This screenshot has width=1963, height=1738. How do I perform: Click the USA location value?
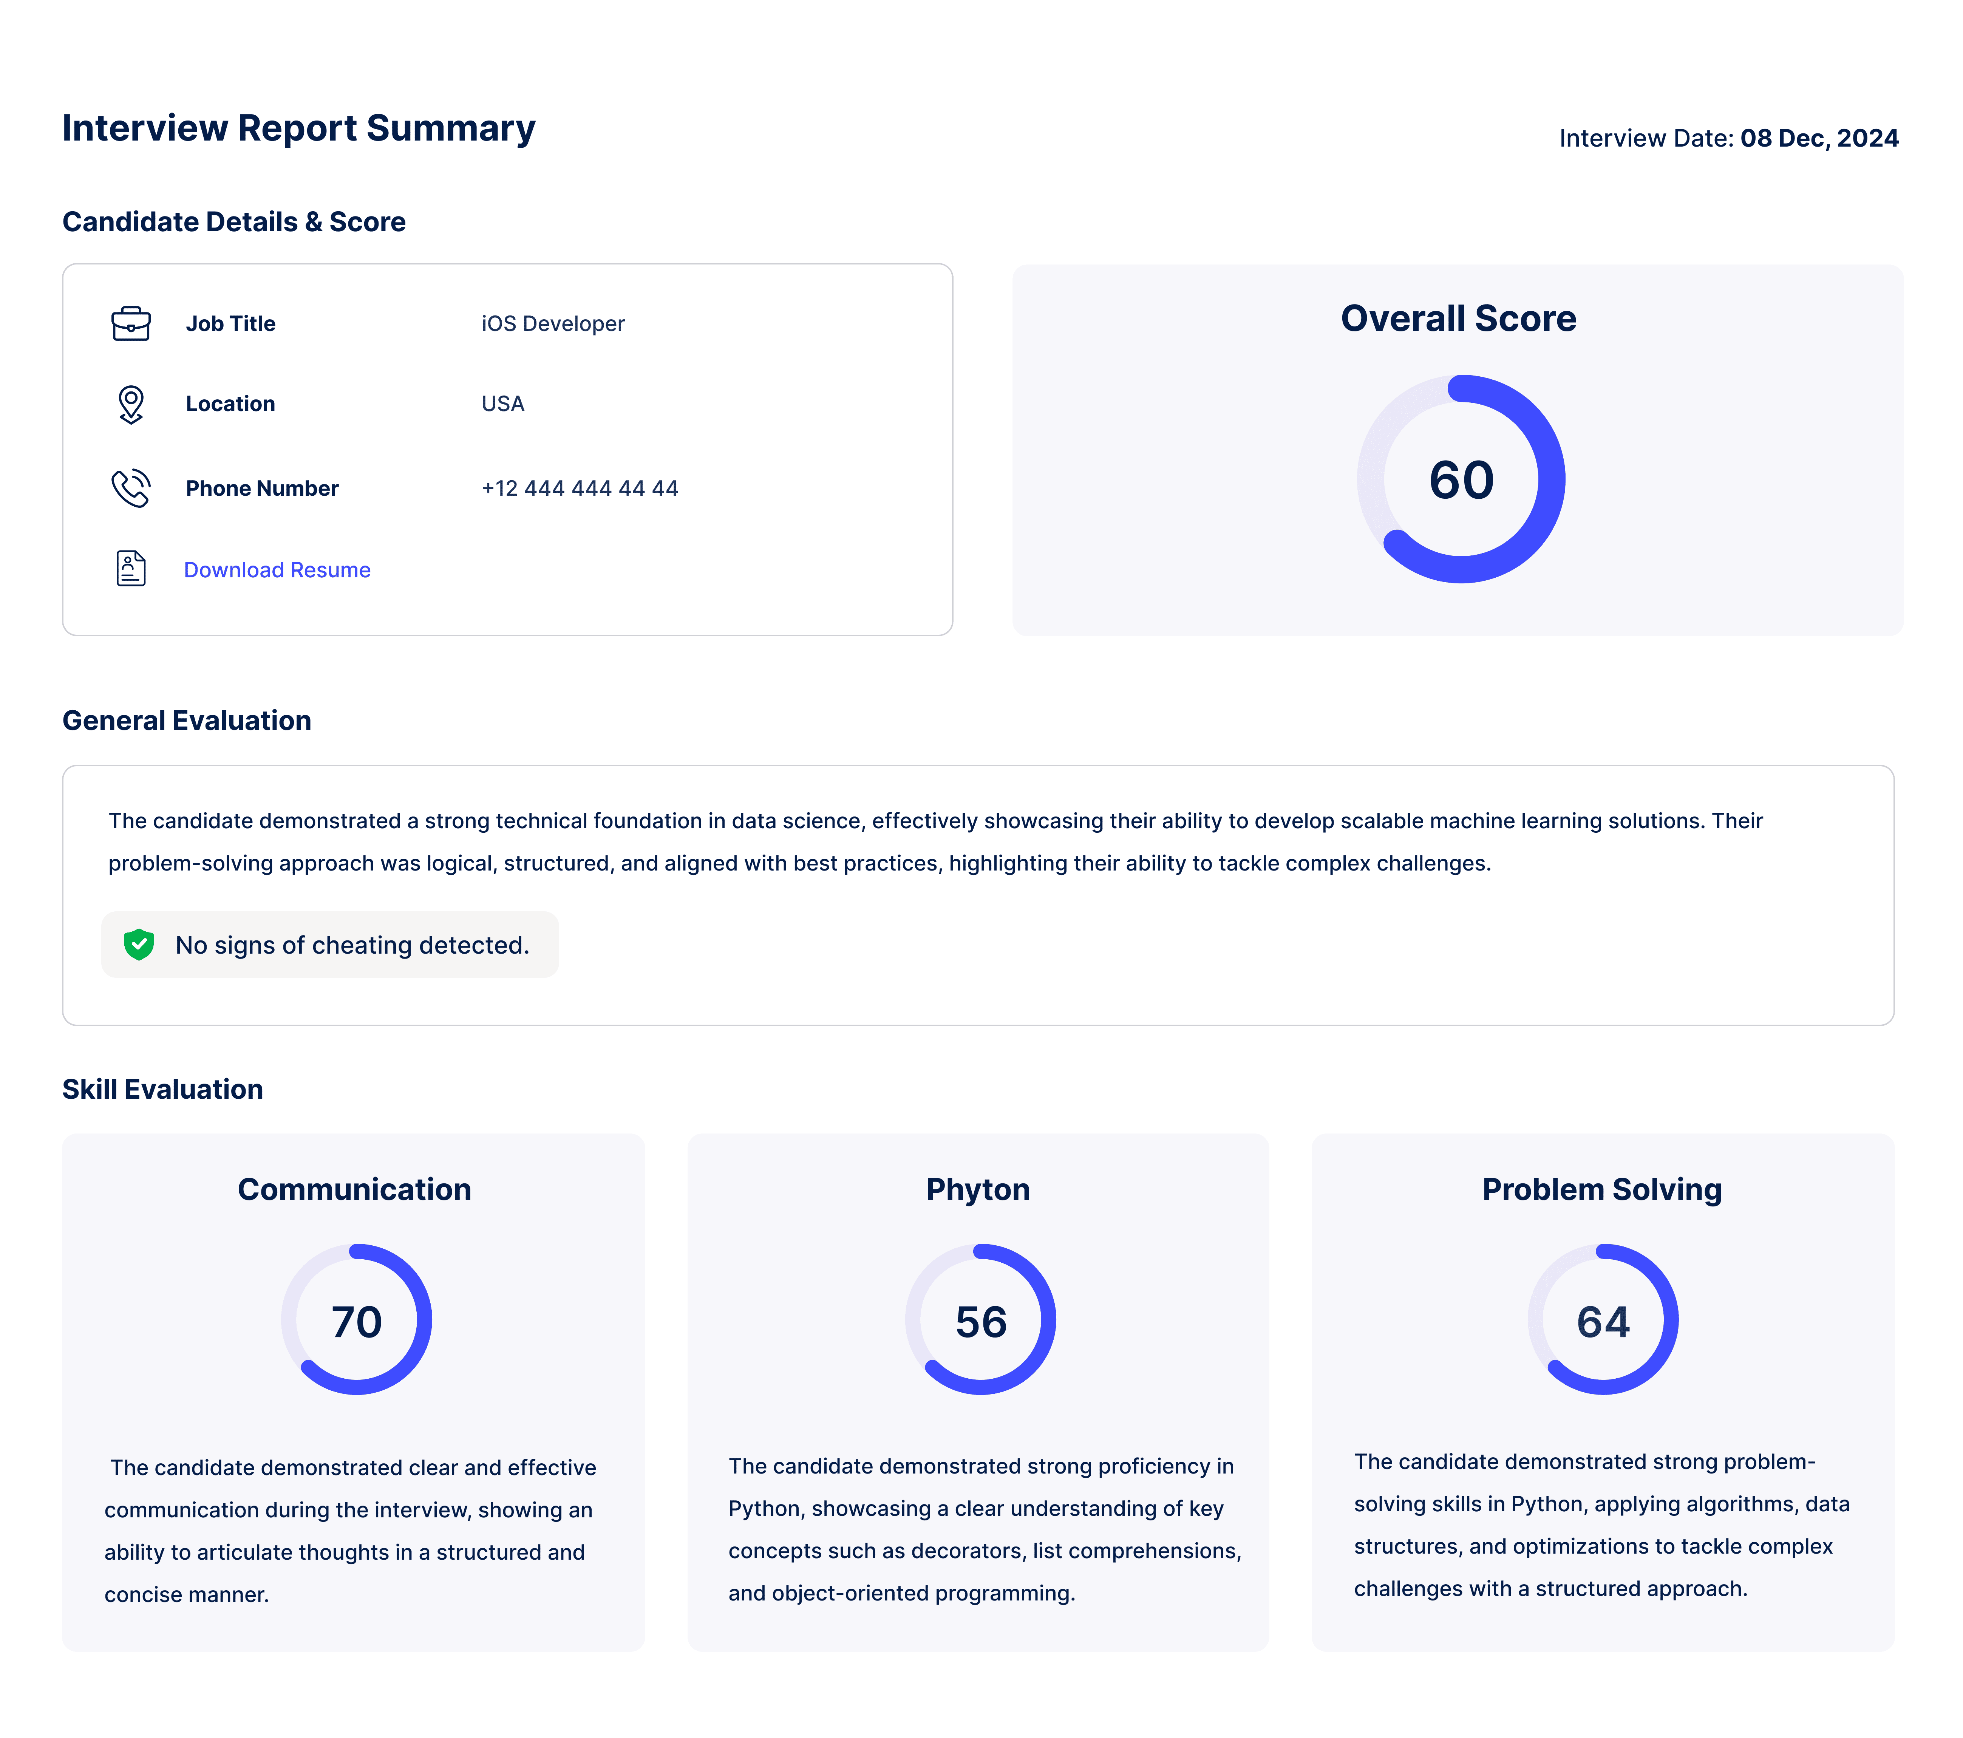click(502, 404)
